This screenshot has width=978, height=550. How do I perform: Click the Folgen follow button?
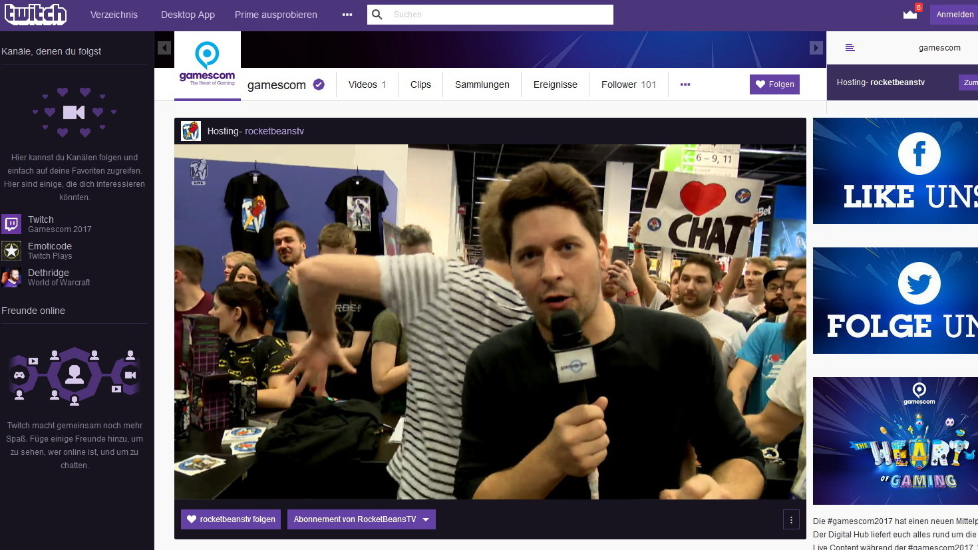tap(774, 84)
